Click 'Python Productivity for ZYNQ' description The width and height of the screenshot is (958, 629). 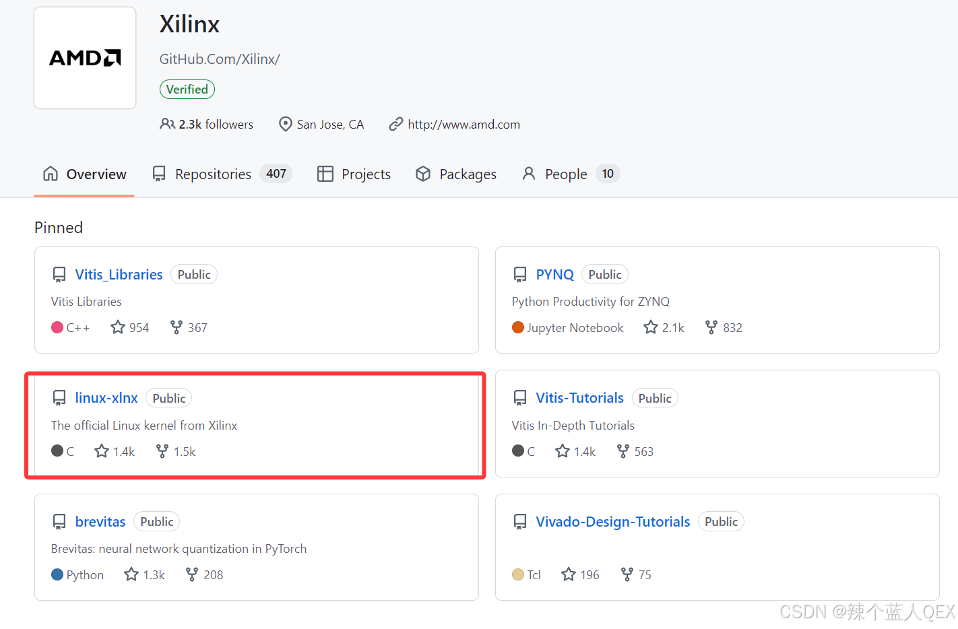point(591,302)
